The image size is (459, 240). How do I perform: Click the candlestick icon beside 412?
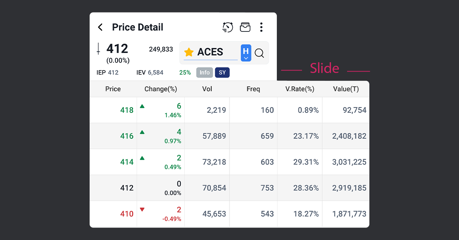pyautogui.click(x=99, y=49)
